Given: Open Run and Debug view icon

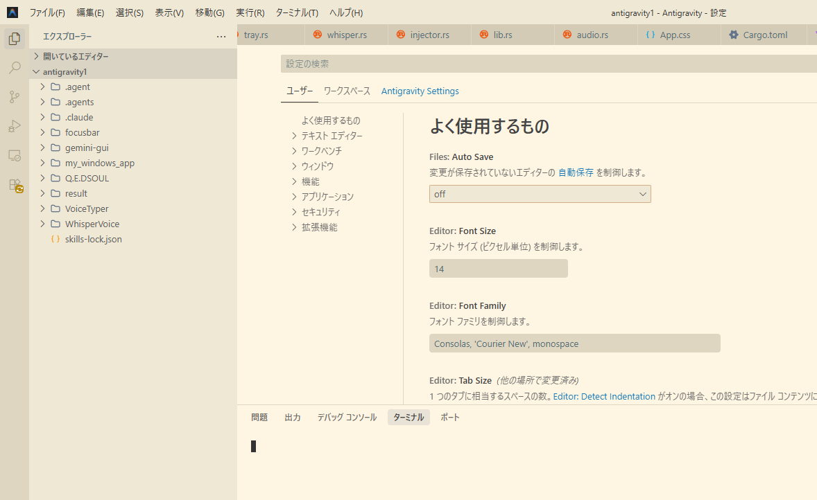Looking at the screenshot, I should click(x=14, y=126).
